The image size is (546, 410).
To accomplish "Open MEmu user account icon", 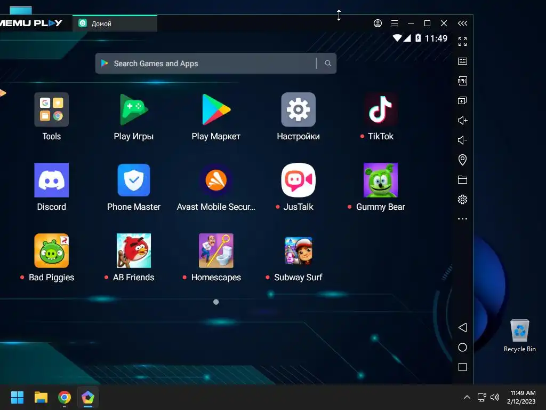I will [378, 23].
